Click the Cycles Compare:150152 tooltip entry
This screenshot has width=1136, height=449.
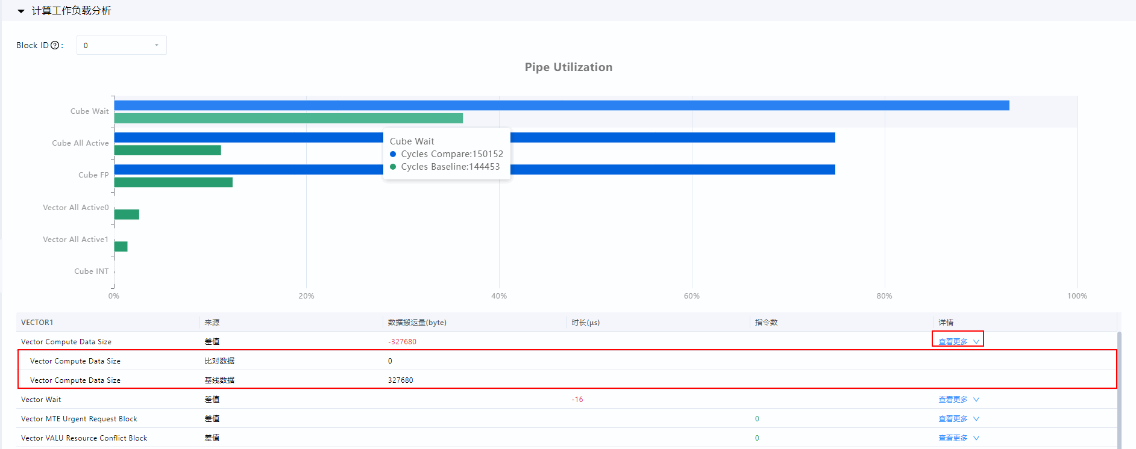coord(447,154)
